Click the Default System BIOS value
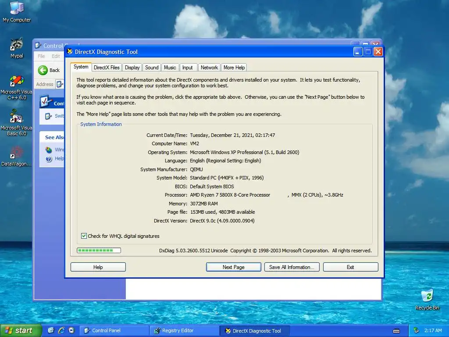Image resolution: width=449 pixels, height=337 pixels. pyautogui.click(x=212, y=186)
